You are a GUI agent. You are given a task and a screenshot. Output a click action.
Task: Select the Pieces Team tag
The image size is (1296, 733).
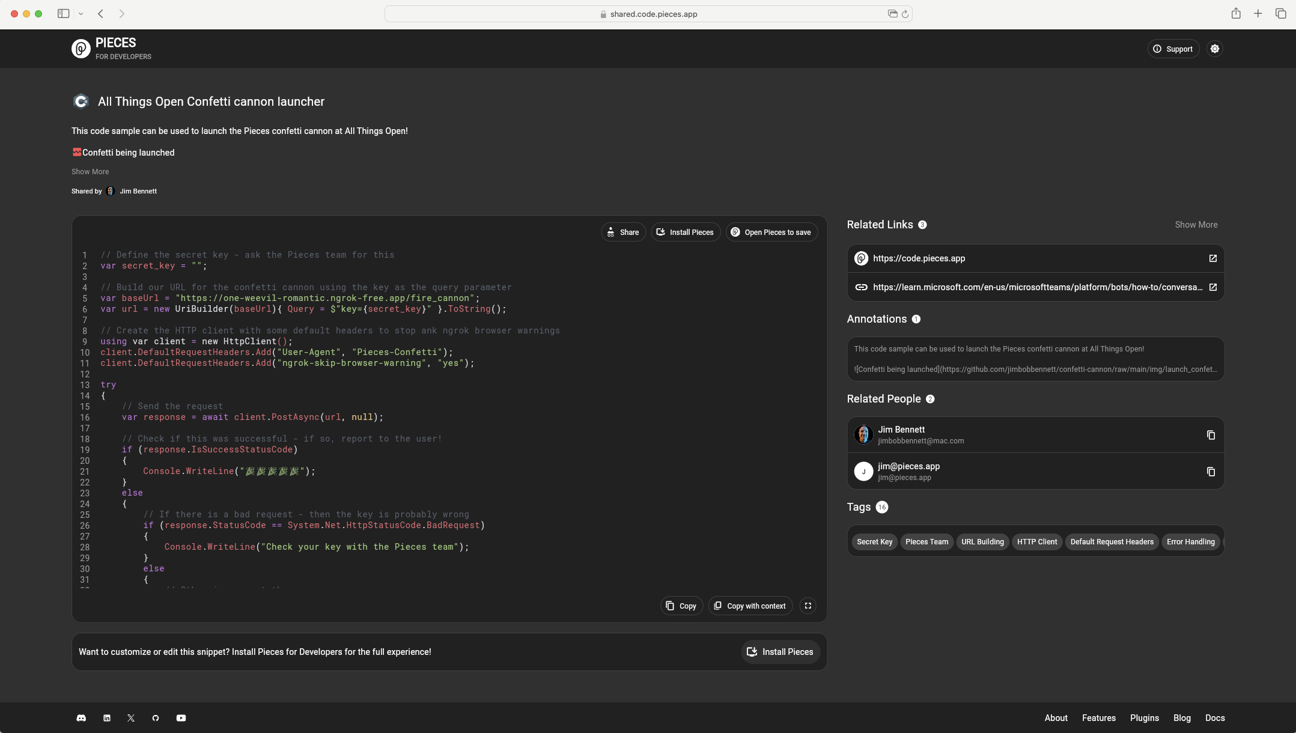click(926, 542)
